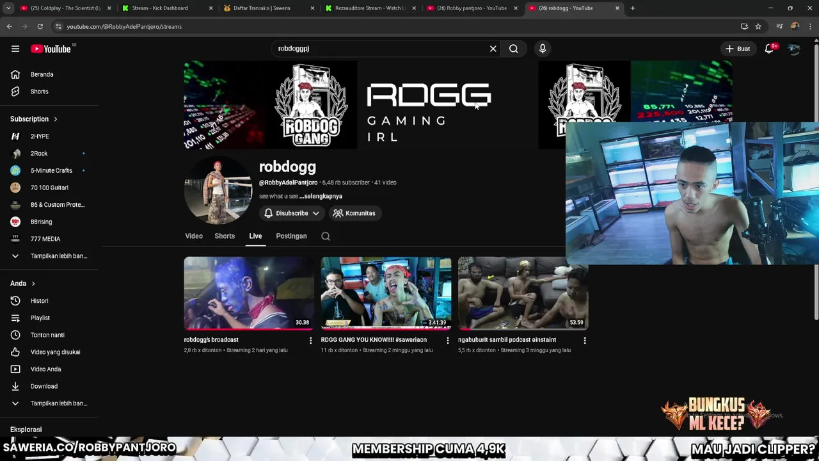Screen dimensions: 819x461
Task: Switch to the Robby pantjoro YouTube tab
Action: (x=472, y=8)
